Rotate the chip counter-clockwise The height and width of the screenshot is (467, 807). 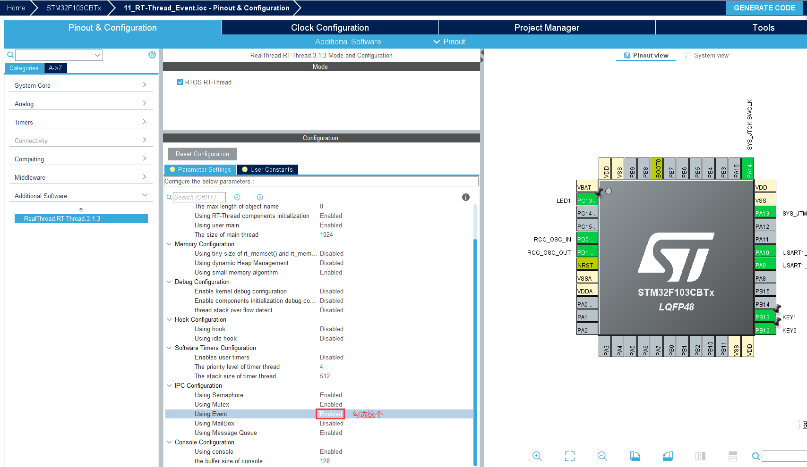[668, 456]
